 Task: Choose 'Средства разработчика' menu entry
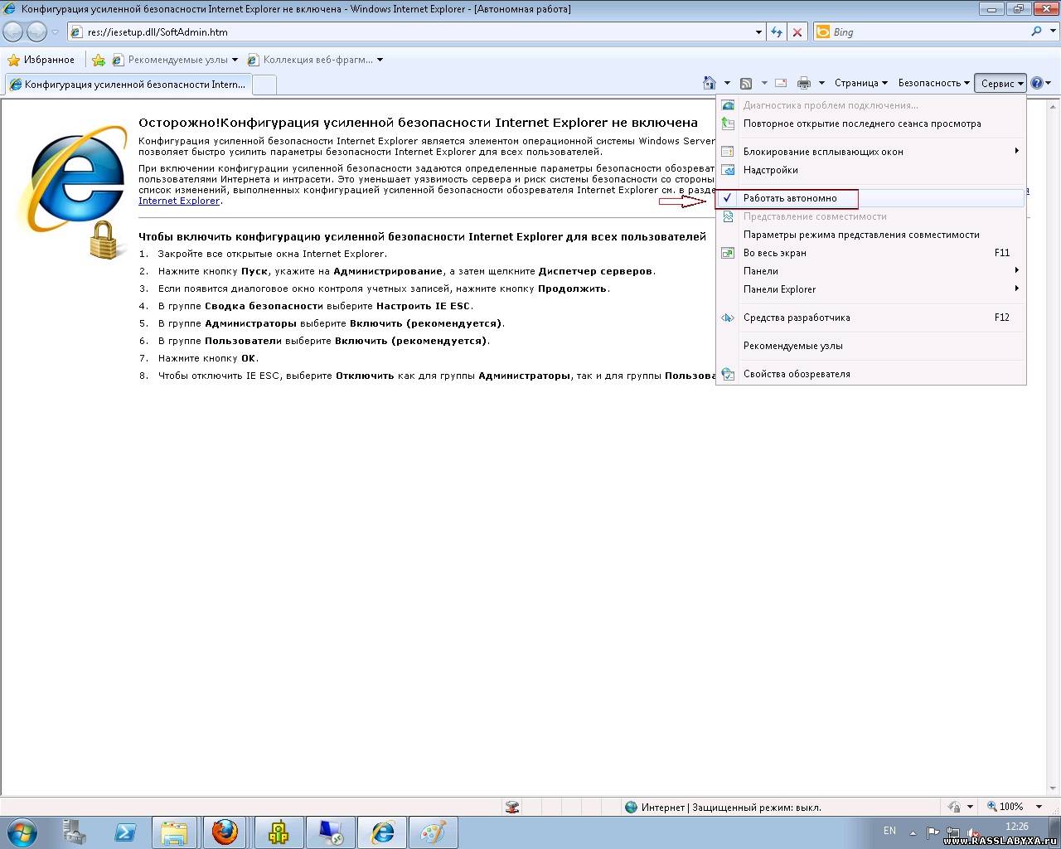coord(796,318)
